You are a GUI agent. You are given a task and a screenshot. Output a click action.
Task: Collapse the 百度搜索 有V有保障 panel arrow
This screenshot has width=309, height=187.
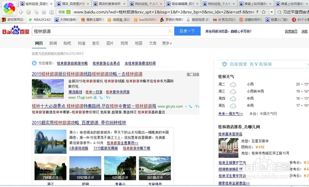click(x=308, y=64)
